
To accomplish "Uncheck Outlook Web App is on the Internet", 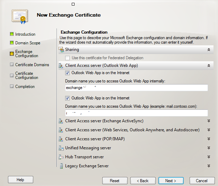I will click(x=68, y=98).
